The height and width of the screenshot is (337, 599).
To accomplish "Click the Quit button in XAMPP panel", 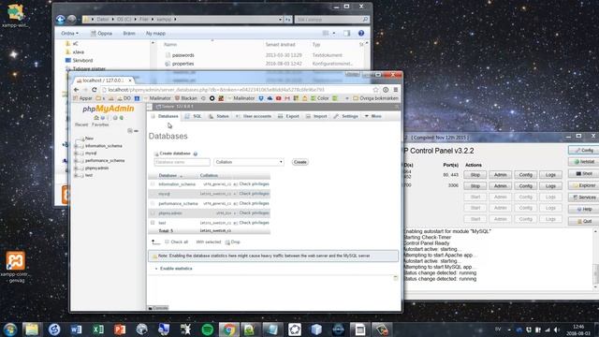I will click(584, 221).
